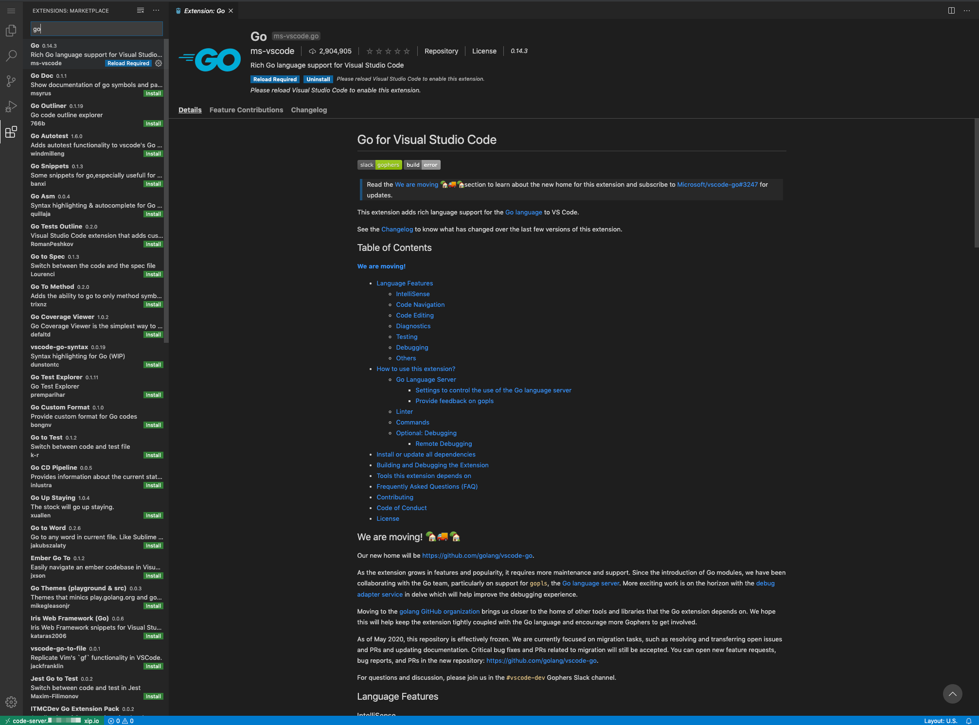Focus the extensions search field
Image resolution: width=979 pixels, height=725 pixels.
click(96, 29)
